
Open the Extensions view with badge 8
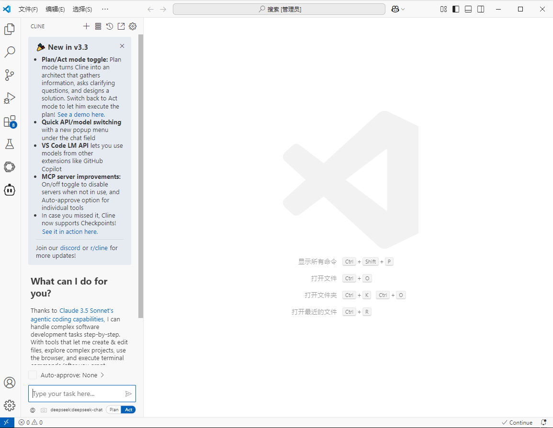pos(10,121)
